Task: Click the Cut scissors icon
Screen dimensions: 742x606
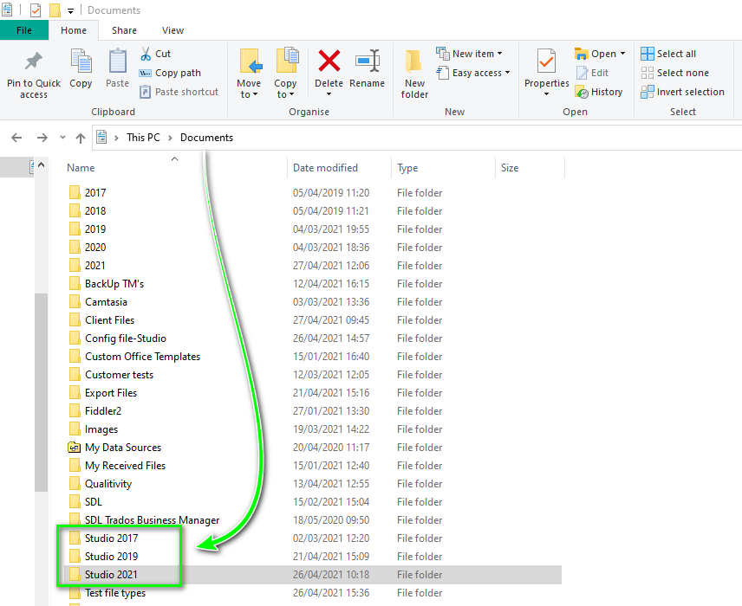Action: [x=146, y=54]
